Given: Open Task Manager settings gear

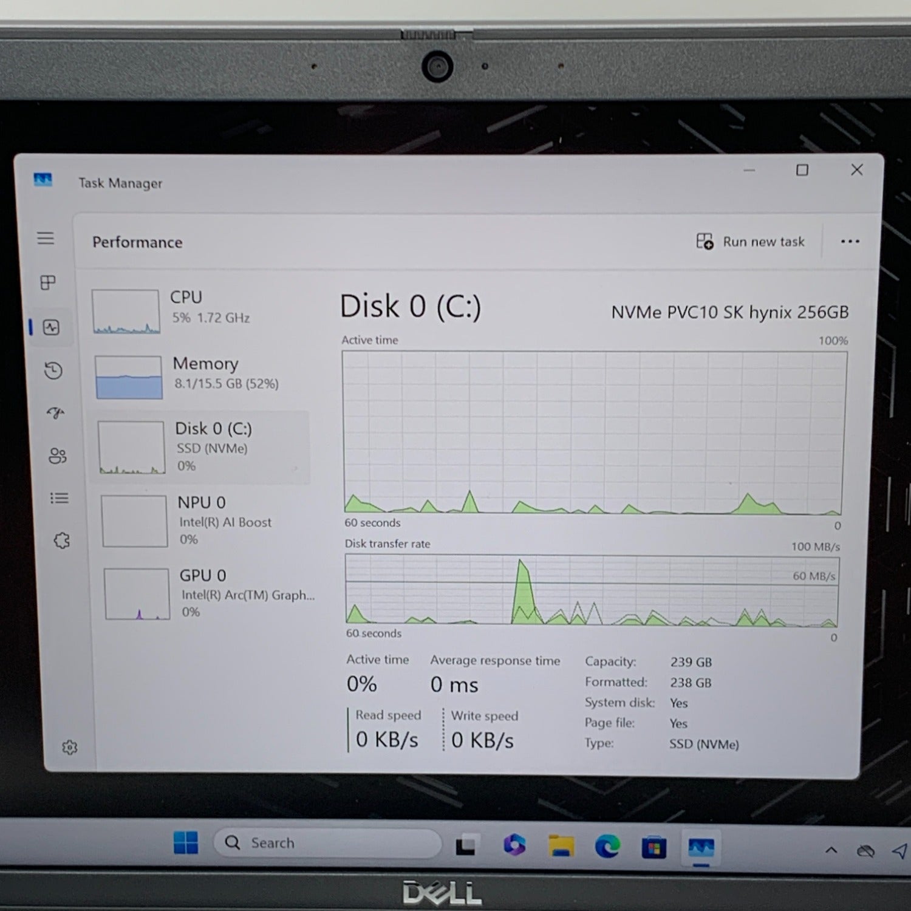Looking at the screenshot, I should click(x=70, y=746).
